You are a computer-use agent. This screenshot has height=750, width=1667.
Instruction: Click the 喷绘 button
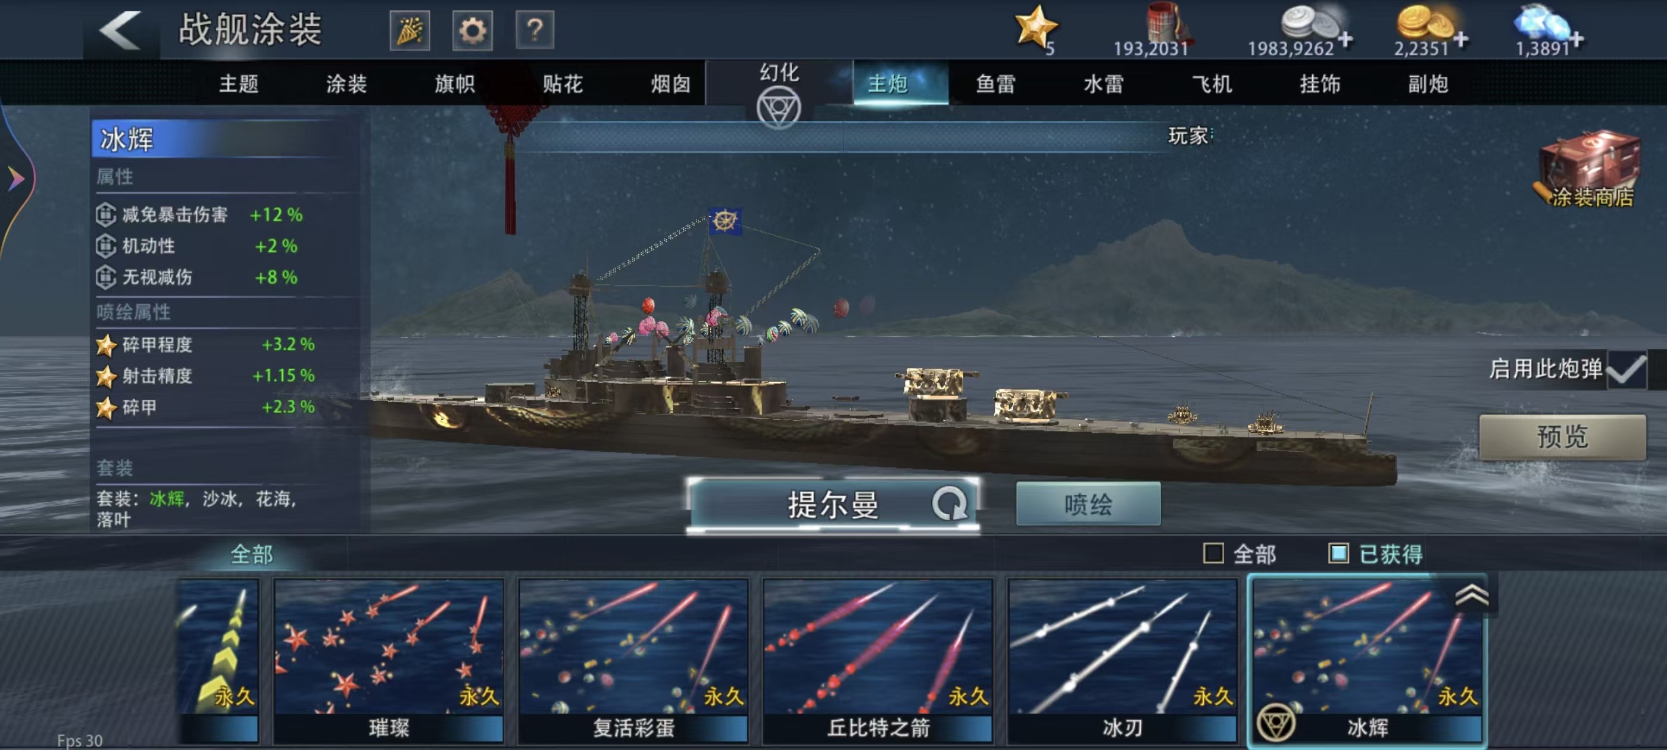pyautogui.click(x=1088, y=504)
